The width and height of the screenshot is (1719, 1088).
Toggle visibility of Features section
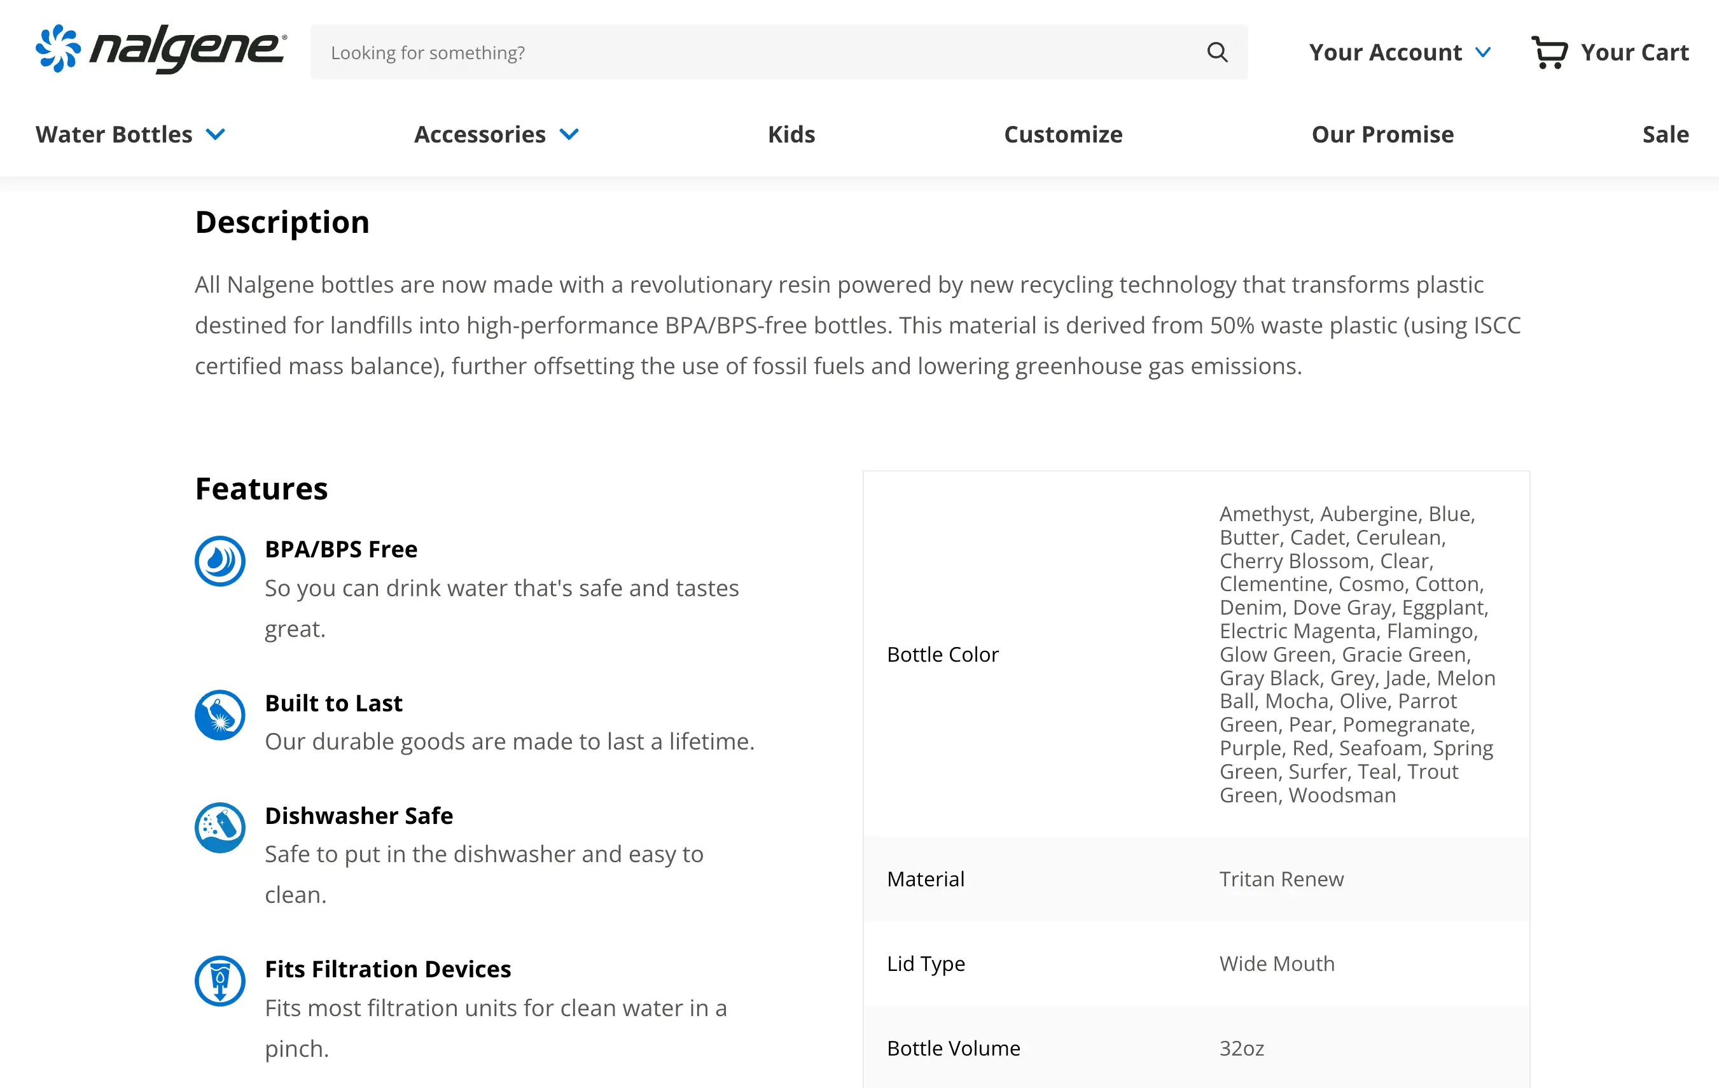(x=261, y=486)
